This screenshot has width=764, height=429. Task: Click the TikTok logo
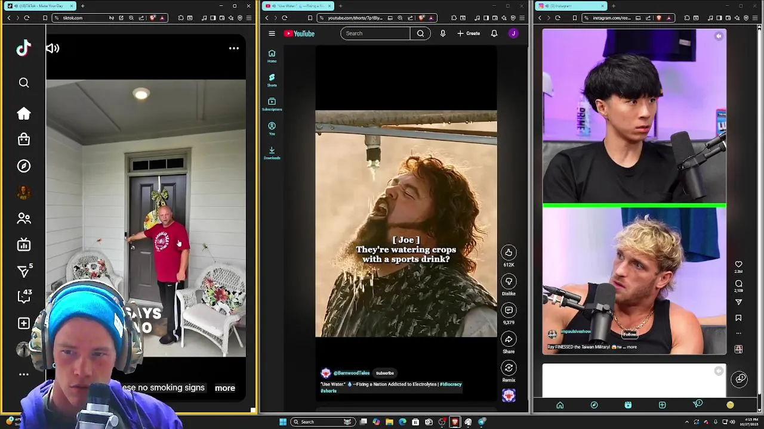tap(24, 48)
